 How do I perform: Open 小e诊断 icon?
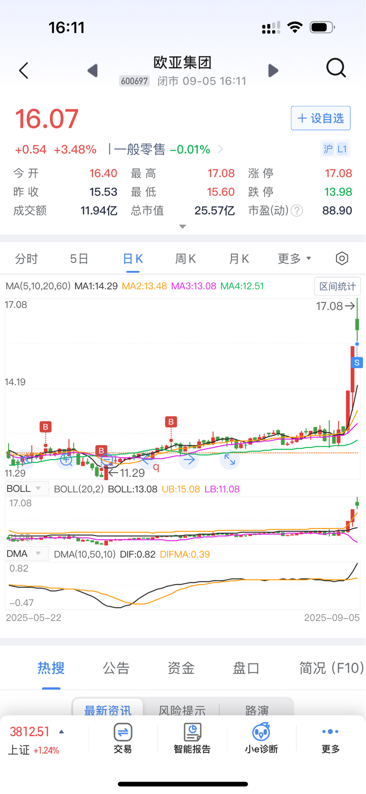[x=261, y=738]
